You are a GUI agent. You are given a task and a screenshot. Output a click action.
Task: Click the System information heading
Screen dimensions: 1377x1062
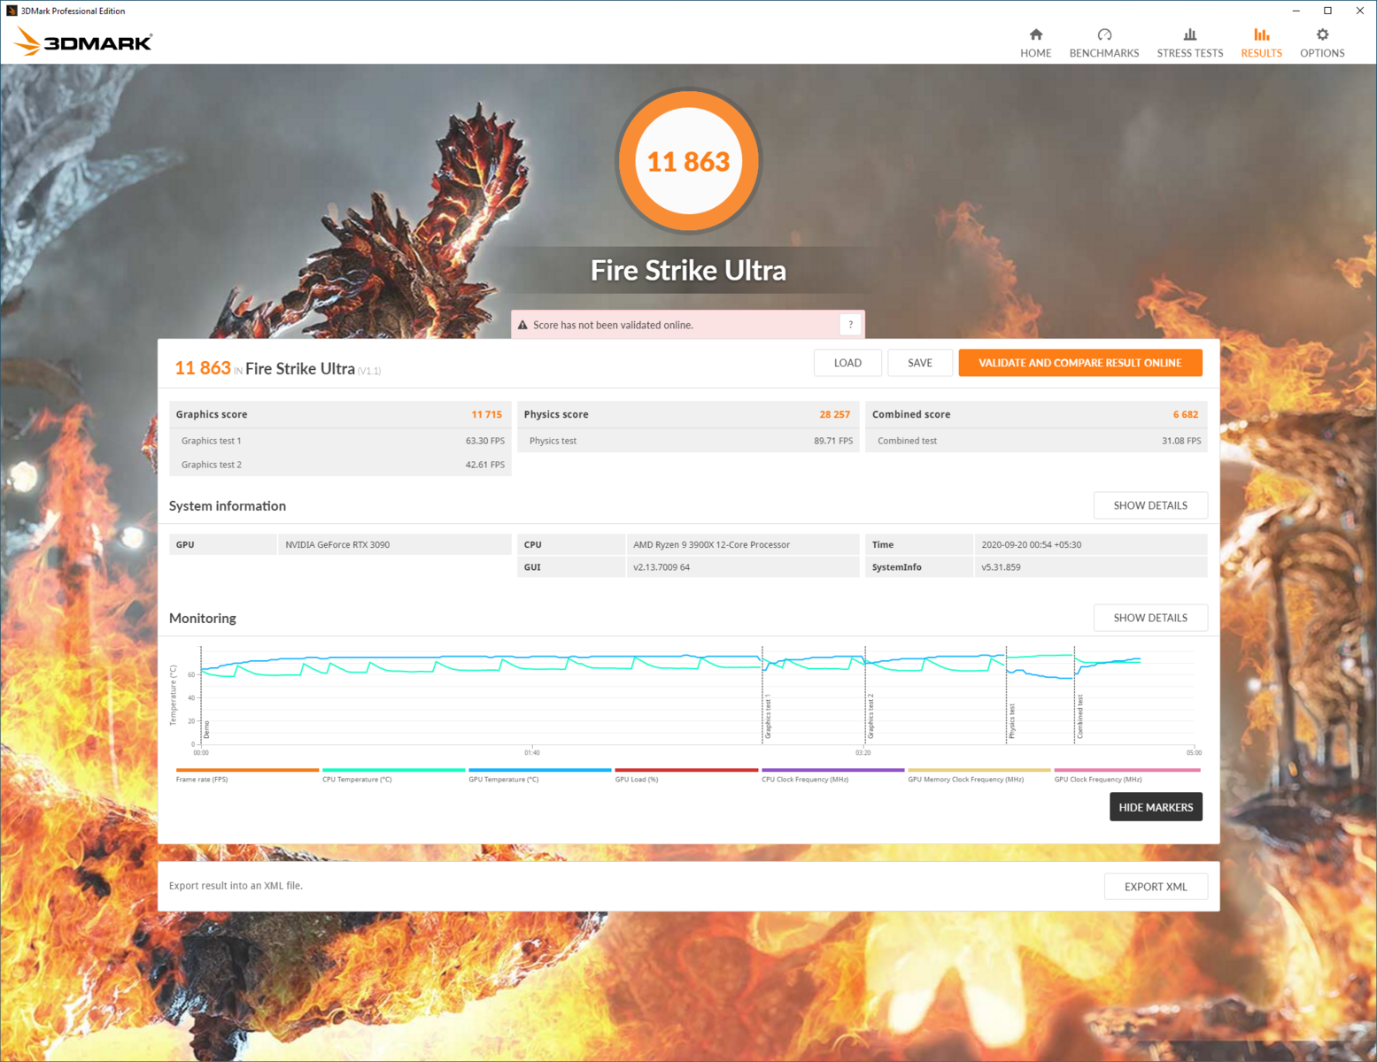pyautogui.click(x=228, y=506)
